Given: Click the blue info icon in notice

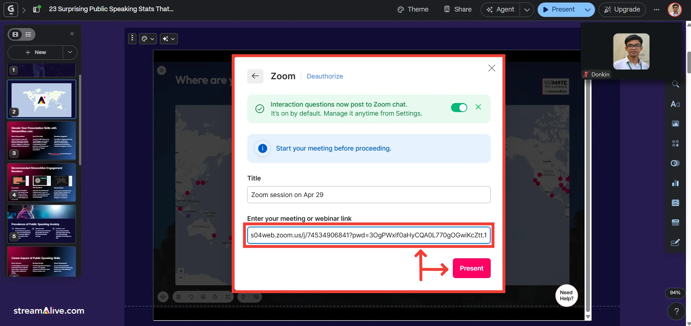Looking at the screenshot, I should (x=263, y=148).
